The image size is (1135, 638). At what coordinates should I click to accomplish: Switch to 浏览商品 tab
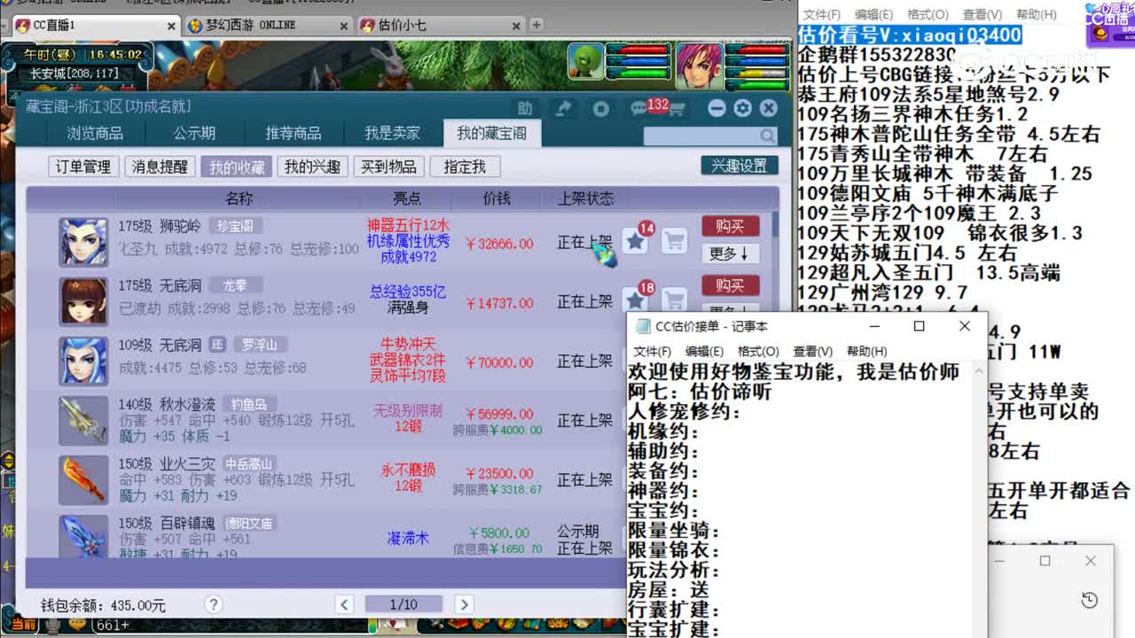(95, 134)
